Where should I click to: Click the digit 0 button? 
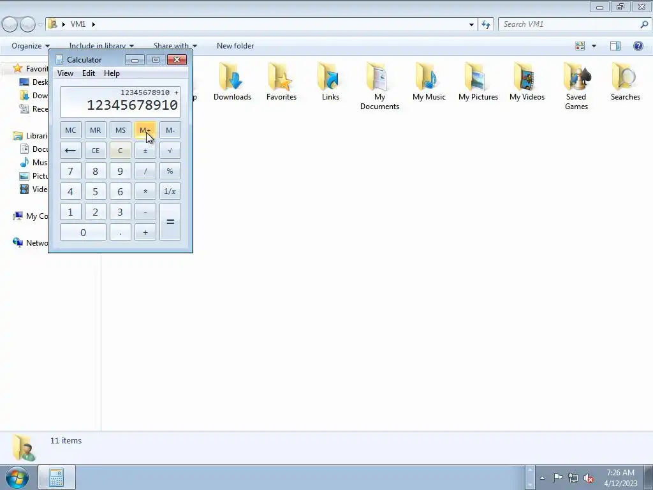tap(83, 232)
